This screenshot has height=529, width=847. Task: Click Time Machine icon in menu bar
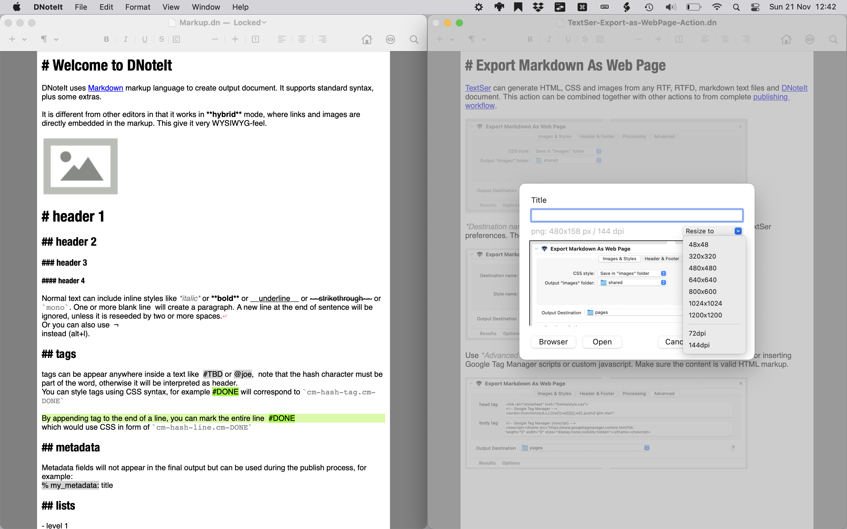pyautogui.click(x=649, y=7)
